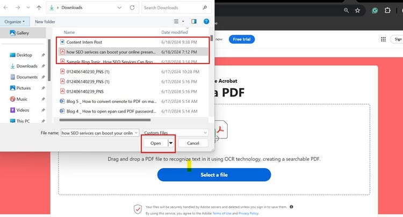Cancel the file selection dialog

[x=193, y=143]
